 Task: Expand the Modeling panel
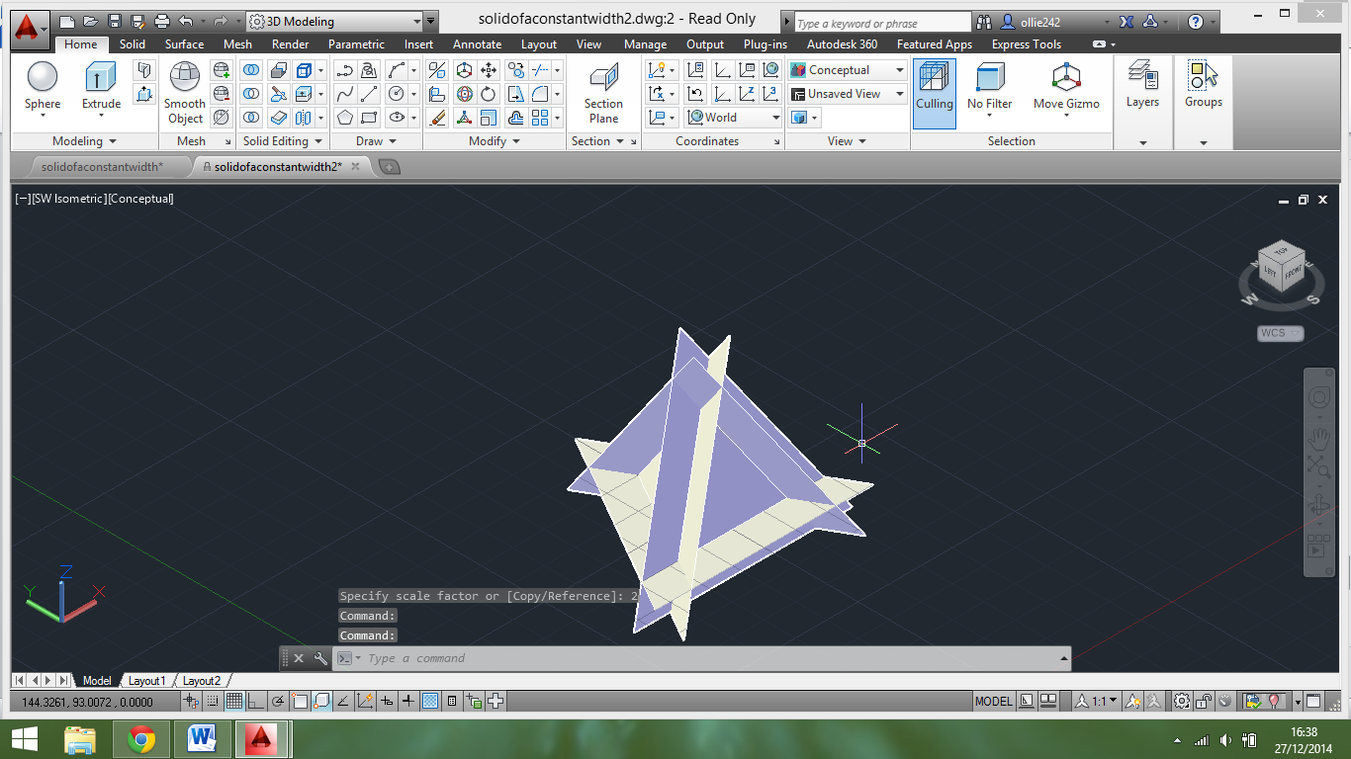coord(85,141)
